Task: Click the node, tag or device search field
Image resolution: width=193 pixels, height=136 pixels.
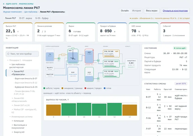Action: [22, 54]
